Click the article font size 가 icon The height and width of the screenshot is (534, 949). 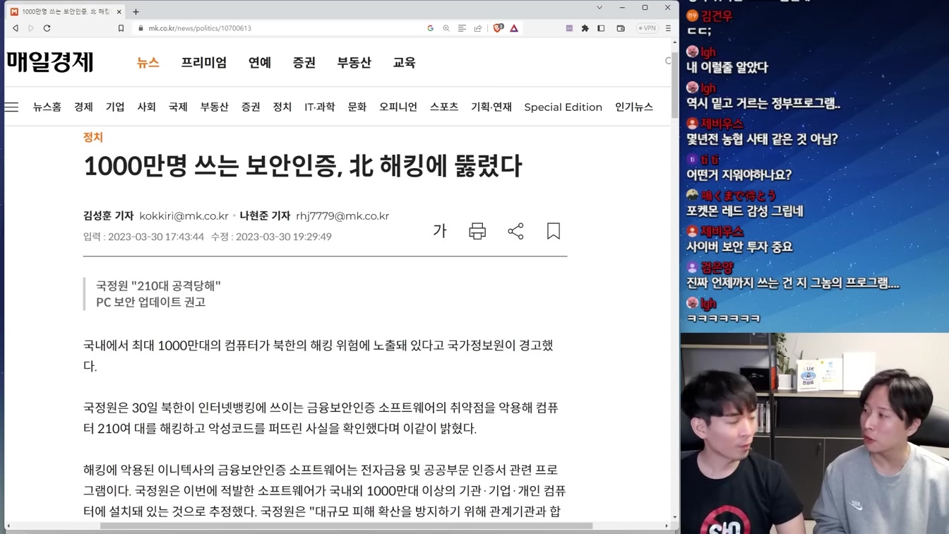click(440, 231)
